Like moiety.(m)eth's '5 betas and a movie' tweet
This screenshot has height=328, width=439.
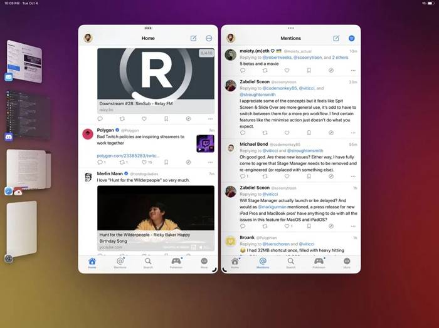(x=287, y=70)
